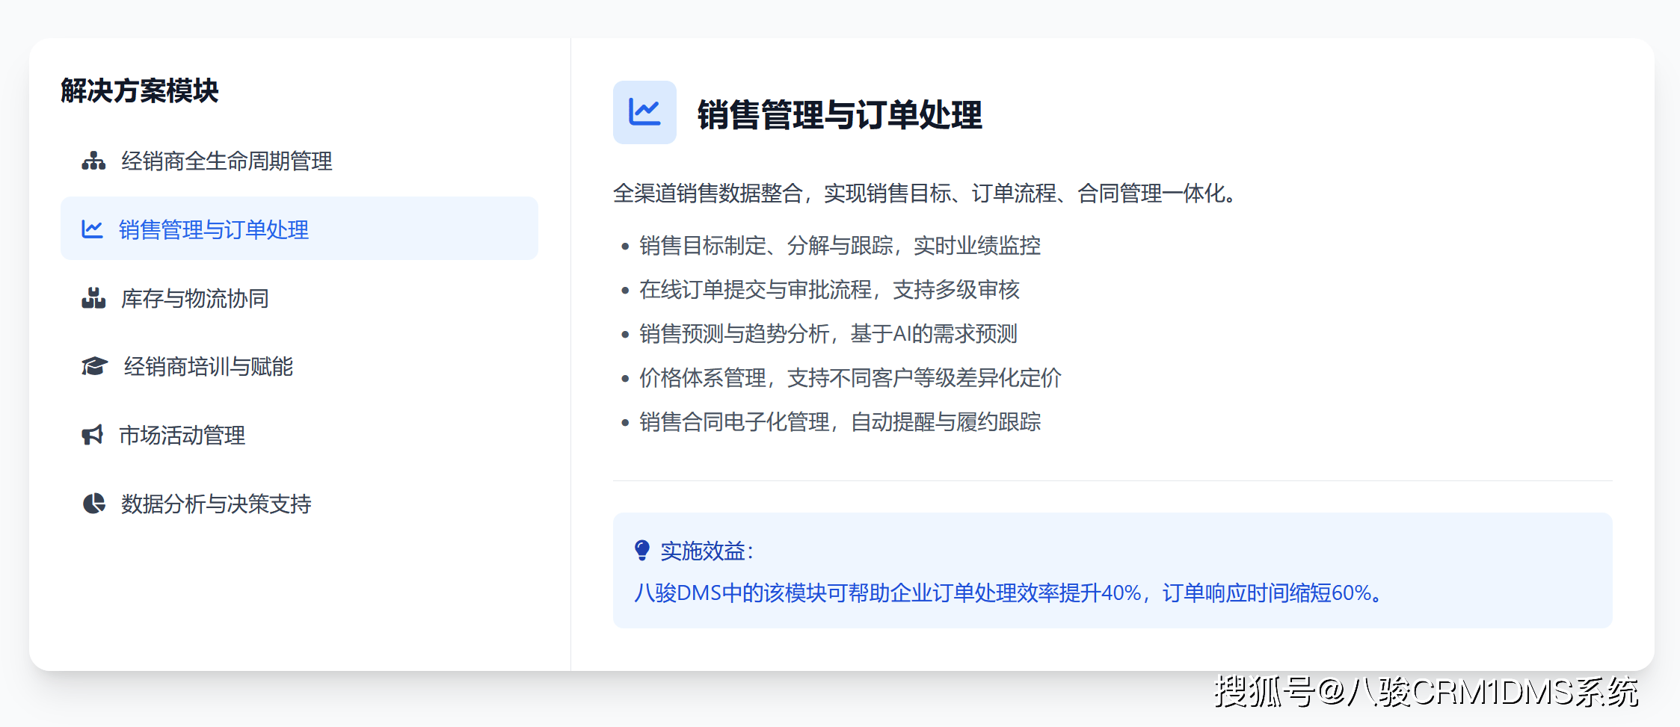This screenshot has width=1680, height=727.
Task: Go to the 市场活动管理 tab
Action: pyautogui.click(x=182, y=435)
